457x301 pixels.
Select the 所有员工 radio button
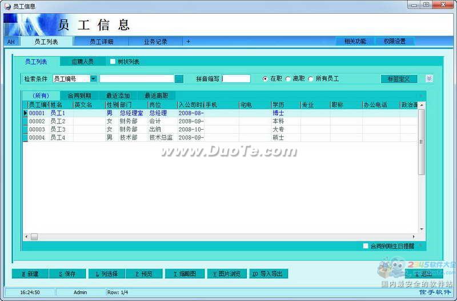pyautogui.click(x=311, y=79)
